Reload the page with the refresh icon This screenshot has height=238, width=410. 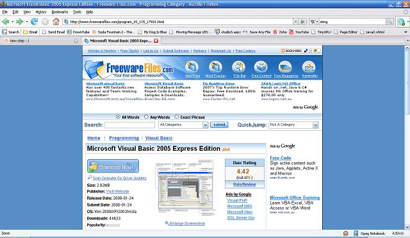point(34,22)
